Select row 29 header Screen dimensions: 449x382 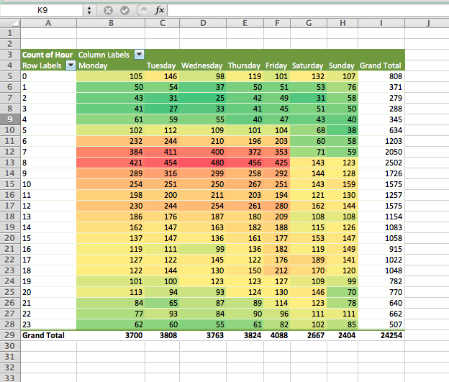pos(10,335)
